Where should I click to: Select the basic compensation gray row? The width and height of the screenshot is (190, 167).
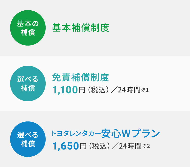point(95,28)
